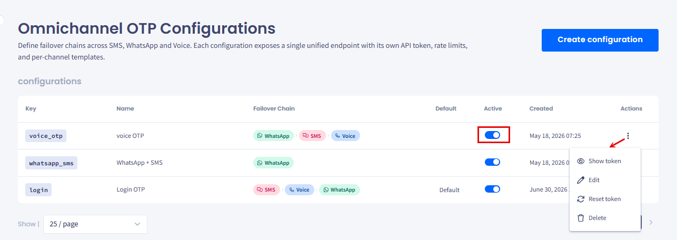677x240 pixels.
Task: Click the Actions column header
Action: 631,108
